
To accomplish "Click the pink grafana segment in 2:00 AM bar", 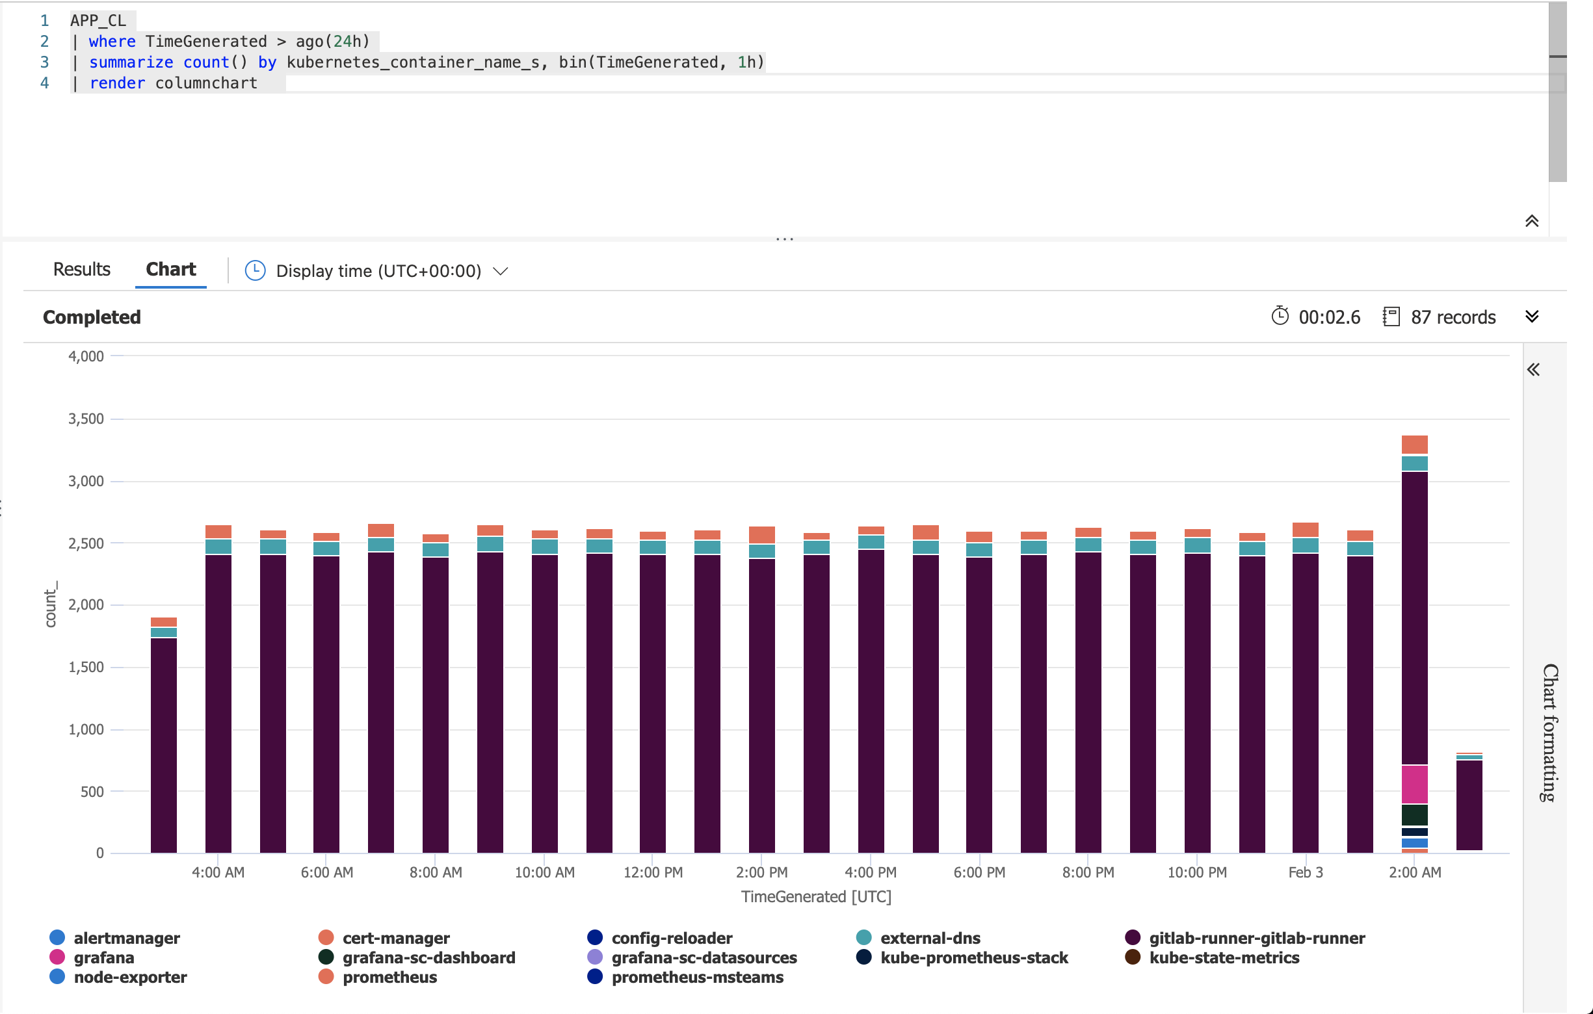I will [1414, 785].
